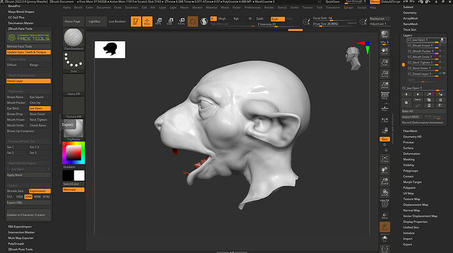Toggle Line Fill PolyF wireframe
453x253 pixels.
click(x=385, y=204)
